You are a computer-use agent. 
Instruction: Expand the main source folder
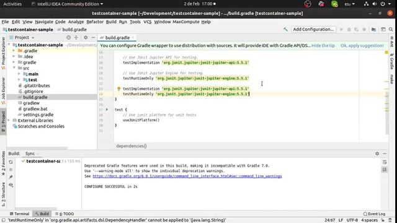(x=19, y=74)
